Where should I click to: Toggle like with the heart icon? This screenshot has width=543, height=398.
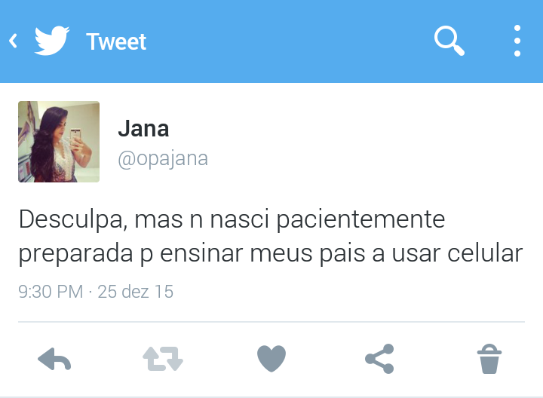click(x=271, y=359)
